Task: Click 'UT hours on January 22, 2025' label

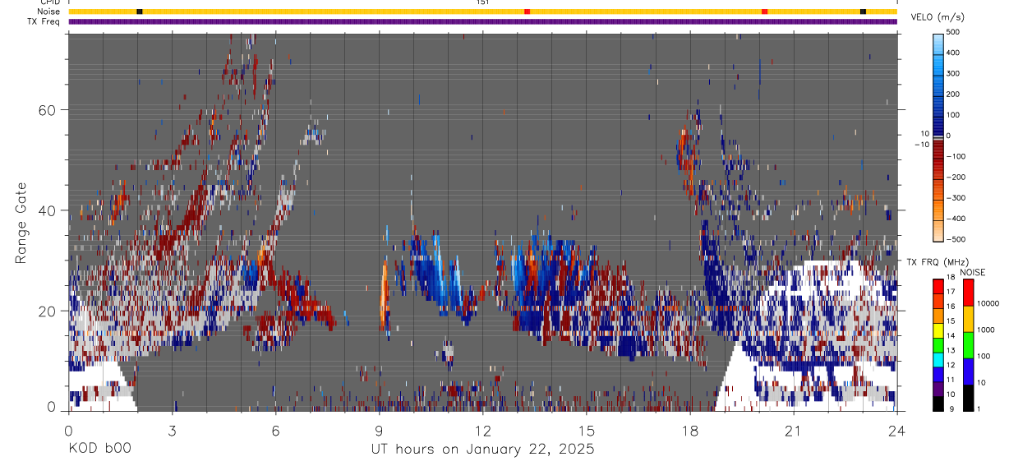Action: [x=481, y=450]
